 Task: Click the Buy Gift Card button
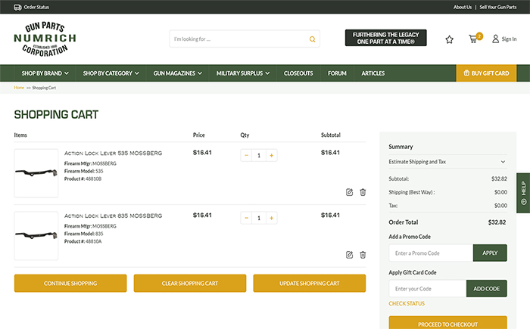pos(486,73)
